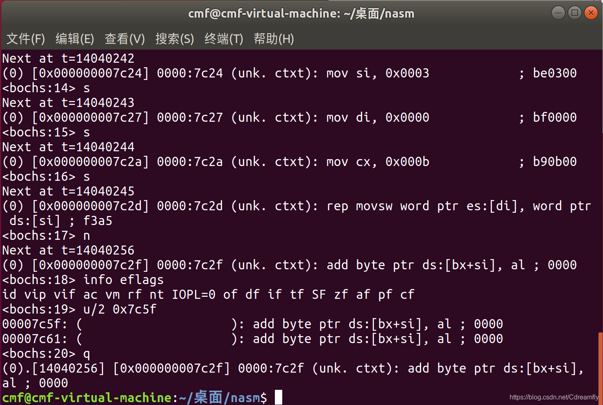Click the 'mov cx, 0x000b' instruction
This screenshot has height=405, width=603.
378,162
